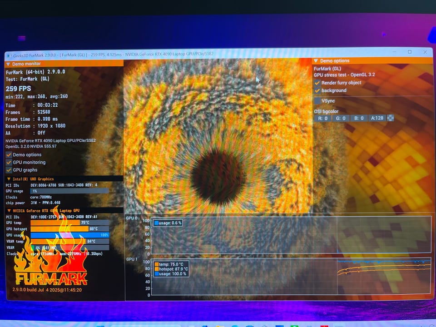The height and width of the screenshot is (327, 436).
Task: Click the orange hotspot legend marker
Action: coord(157,269)
